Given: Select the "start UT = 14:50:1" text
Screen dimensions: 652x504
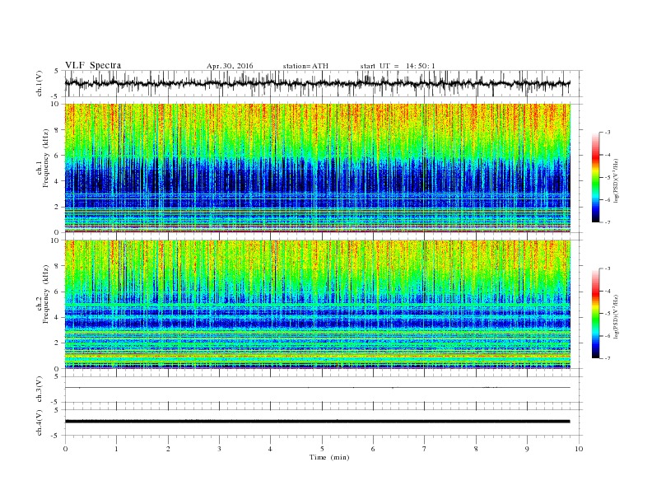Looking at the screenshot, I should [x=398, y=66].
